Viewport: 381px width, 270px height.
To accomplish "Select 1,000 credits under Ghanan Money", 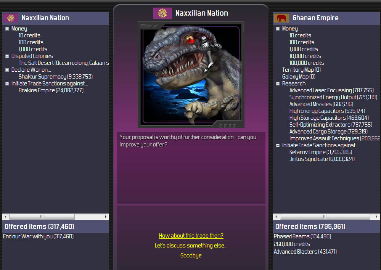I will (304, 49).
